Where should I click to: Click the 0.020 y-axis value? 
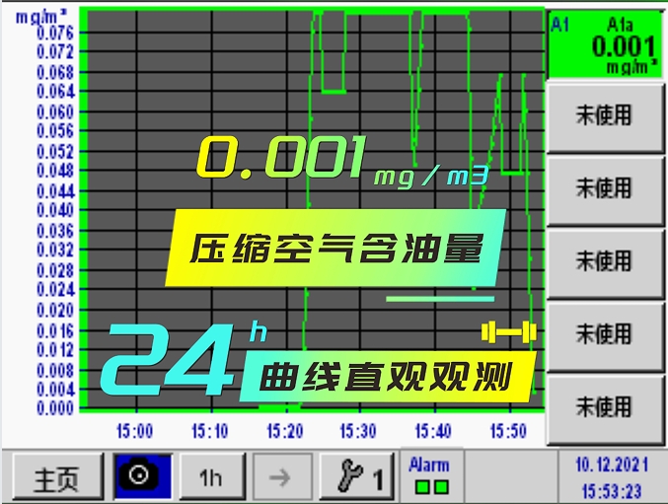pos(55,310)
